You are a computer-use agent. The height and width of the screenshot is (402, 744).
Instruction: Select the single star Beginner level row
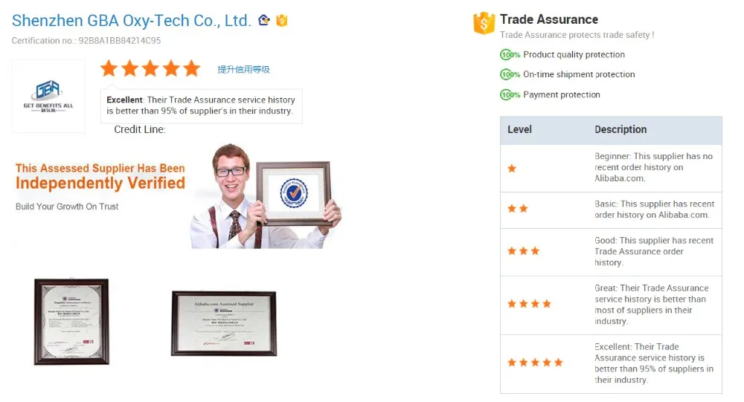tap(611, 168)
